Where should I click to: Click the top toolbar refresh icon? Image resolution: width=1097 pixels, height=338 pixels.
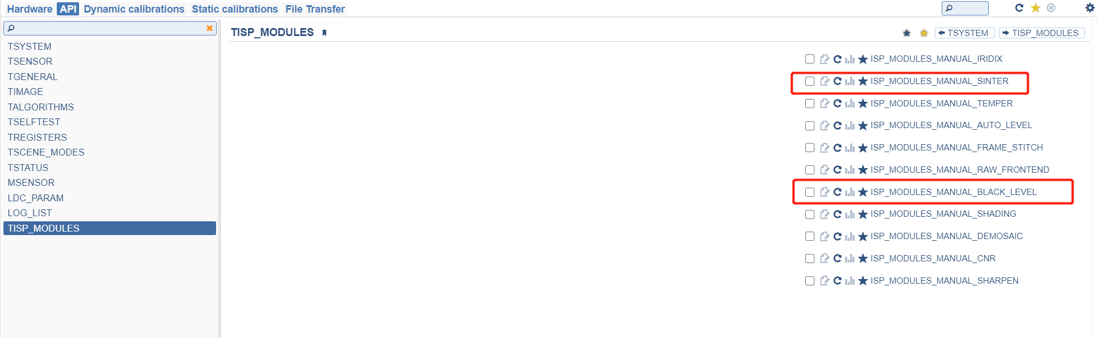1018,8
